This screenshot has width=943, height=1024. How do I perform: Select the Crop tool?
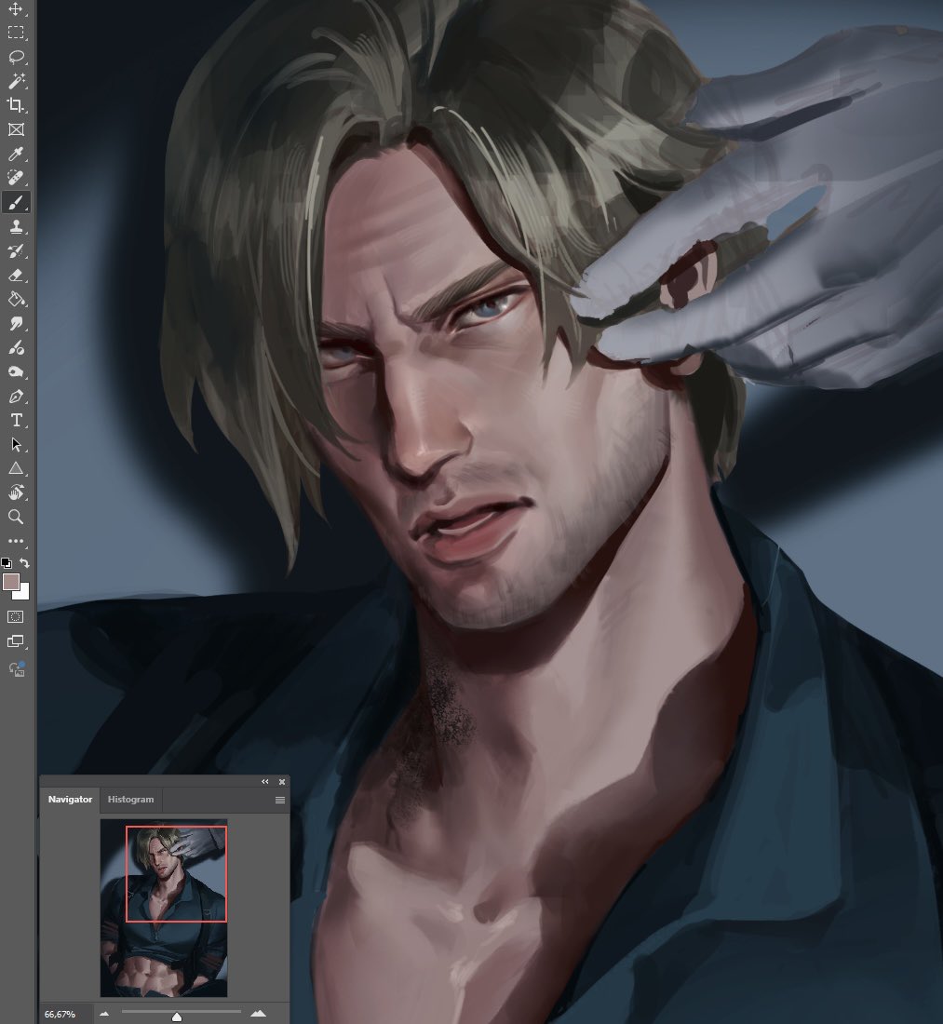16,105
